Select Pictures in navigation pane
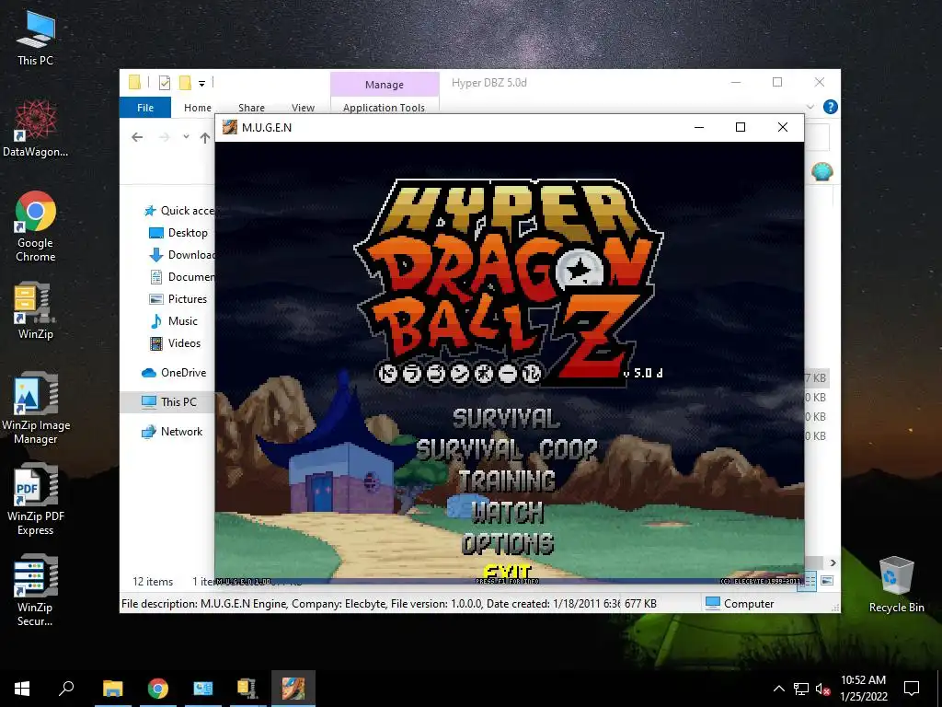942x707 pixels. click(x=178, y=299)
